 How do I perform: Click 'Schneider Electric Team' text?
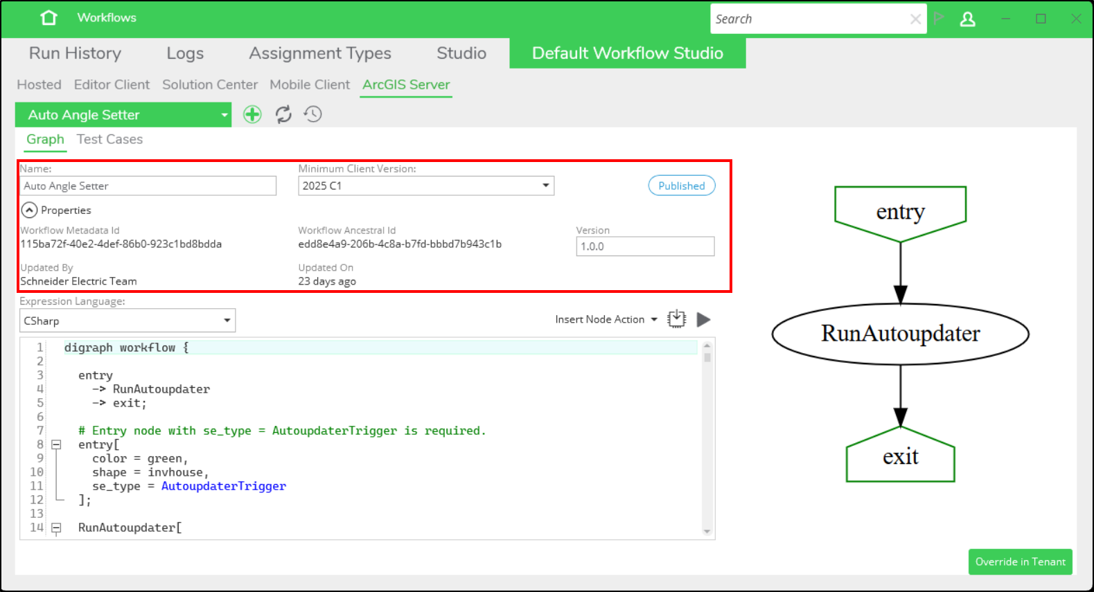coord(78,281)
